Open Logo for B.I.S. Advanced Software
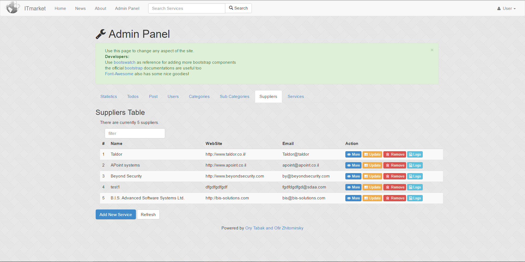This screenshot has width=525, height=262. point(415,198)
